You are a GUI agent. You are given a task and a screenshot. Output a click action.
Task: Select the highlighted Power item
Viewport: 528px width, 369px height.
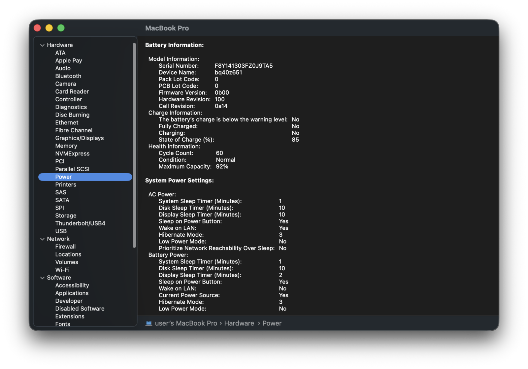click(x=63, y=177)
